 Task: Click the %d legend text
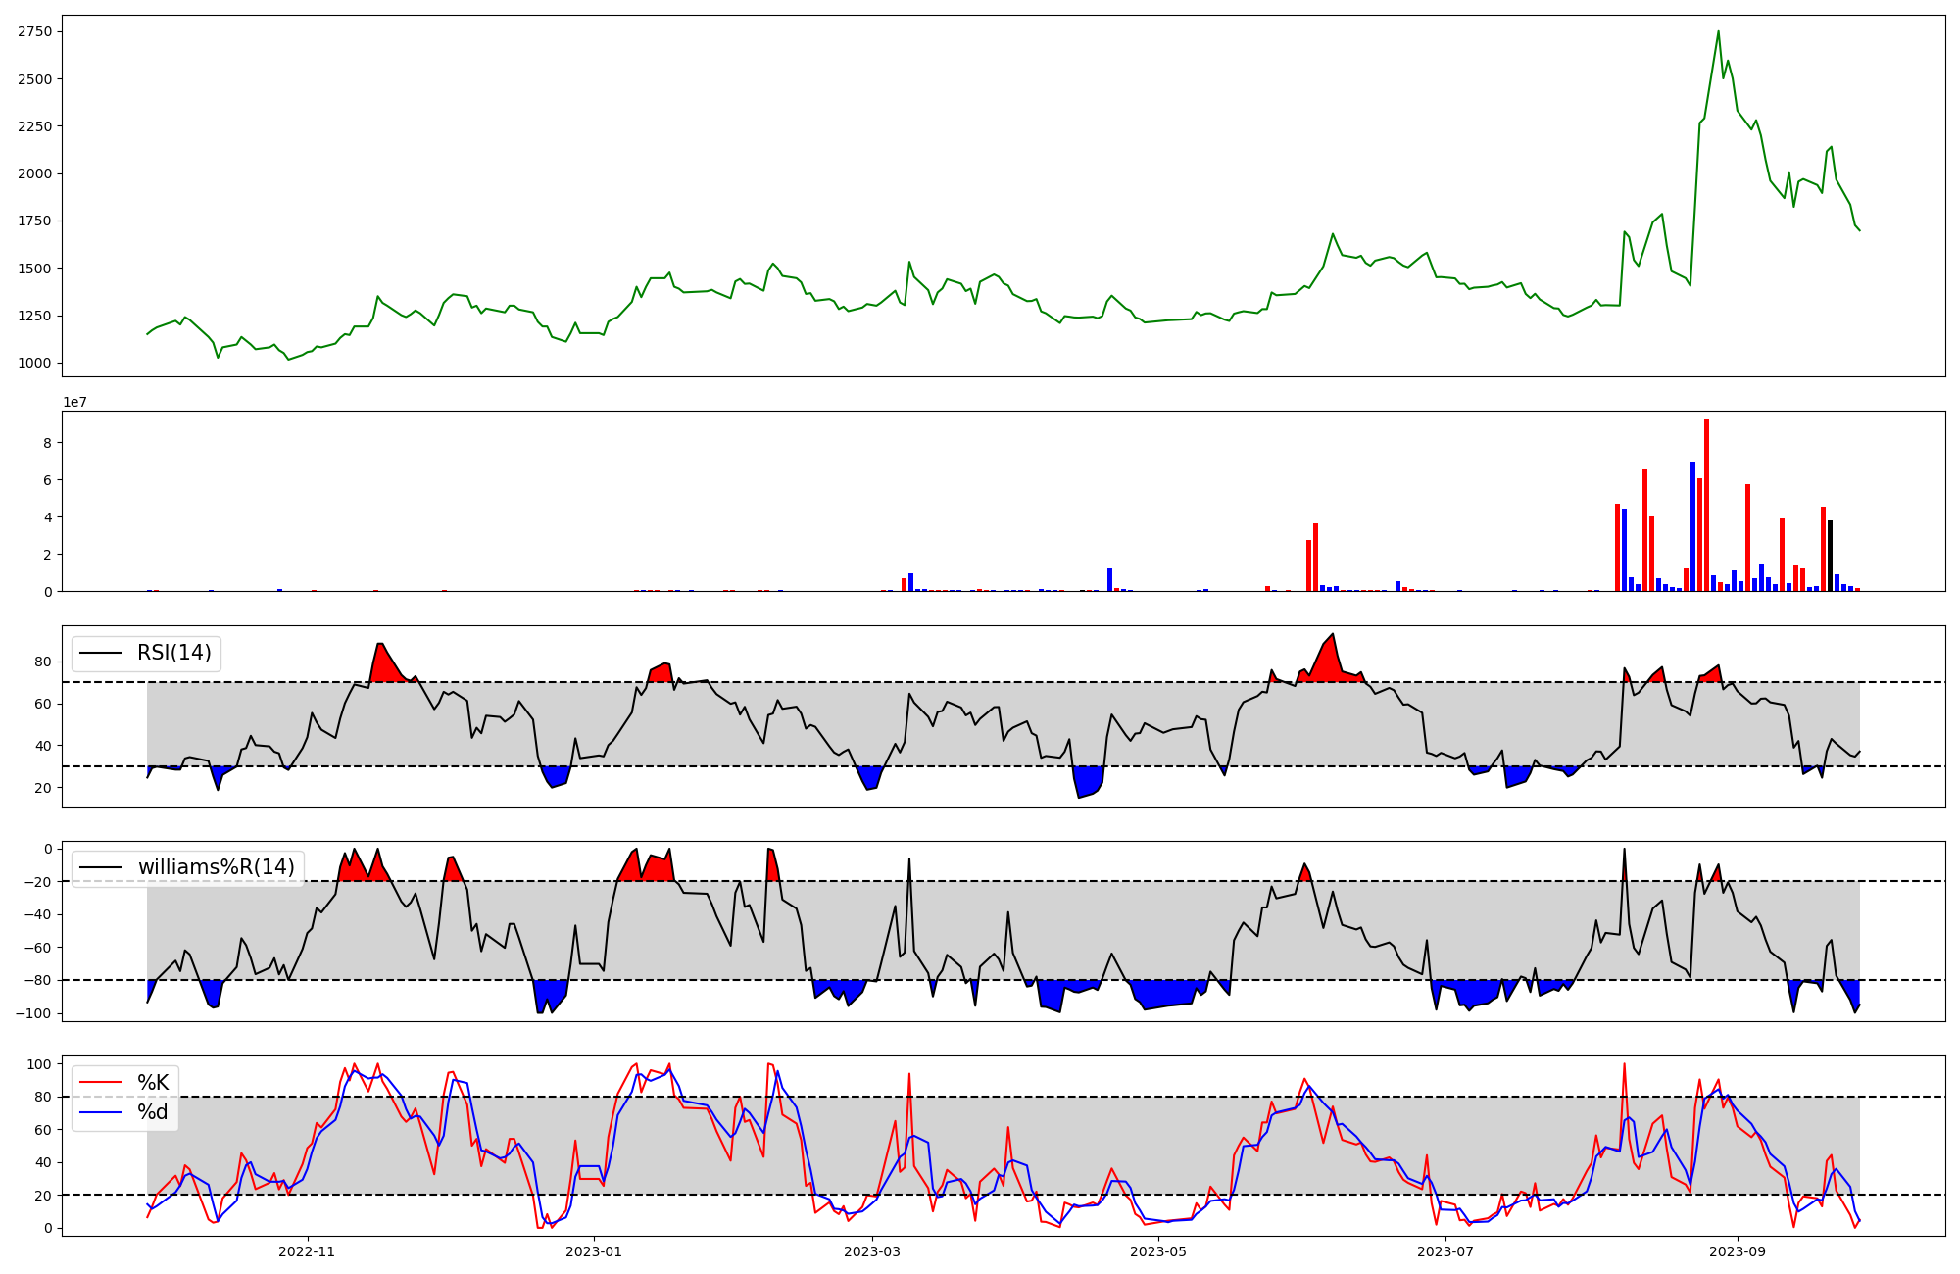coord(153,1112)
